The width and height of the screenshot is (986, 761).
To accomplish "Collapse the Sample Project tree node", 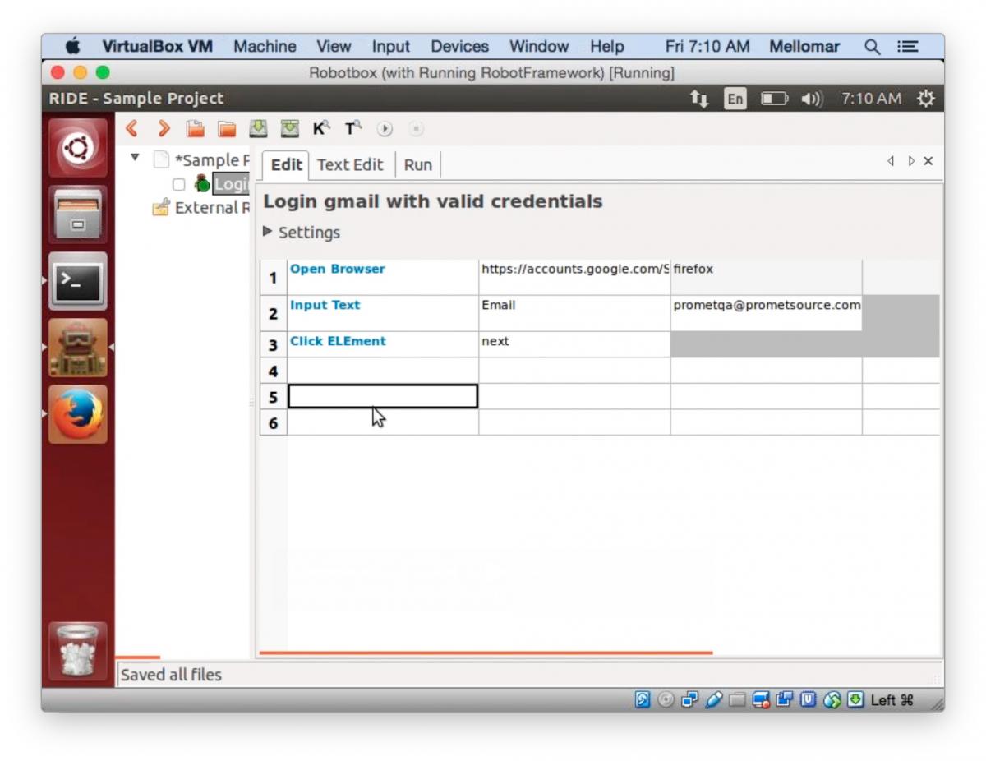I will [x=135, y=156].
